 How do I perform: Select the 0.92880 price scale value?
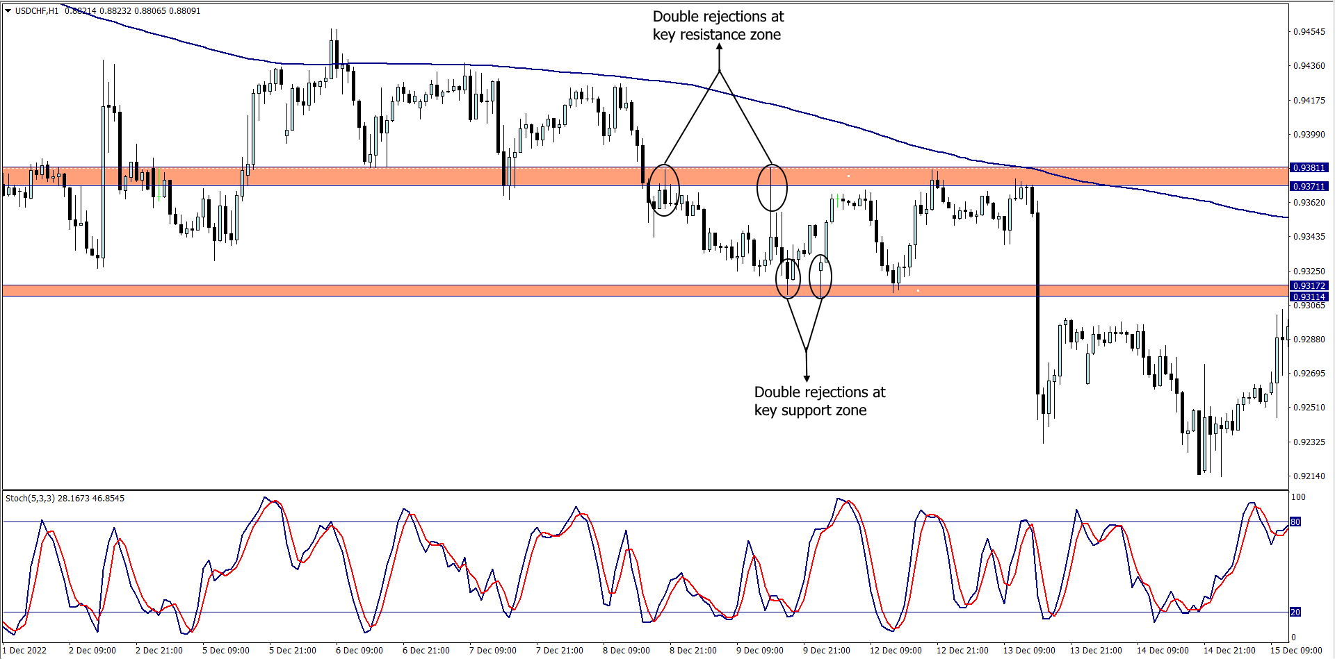(x=1309, y=340)
